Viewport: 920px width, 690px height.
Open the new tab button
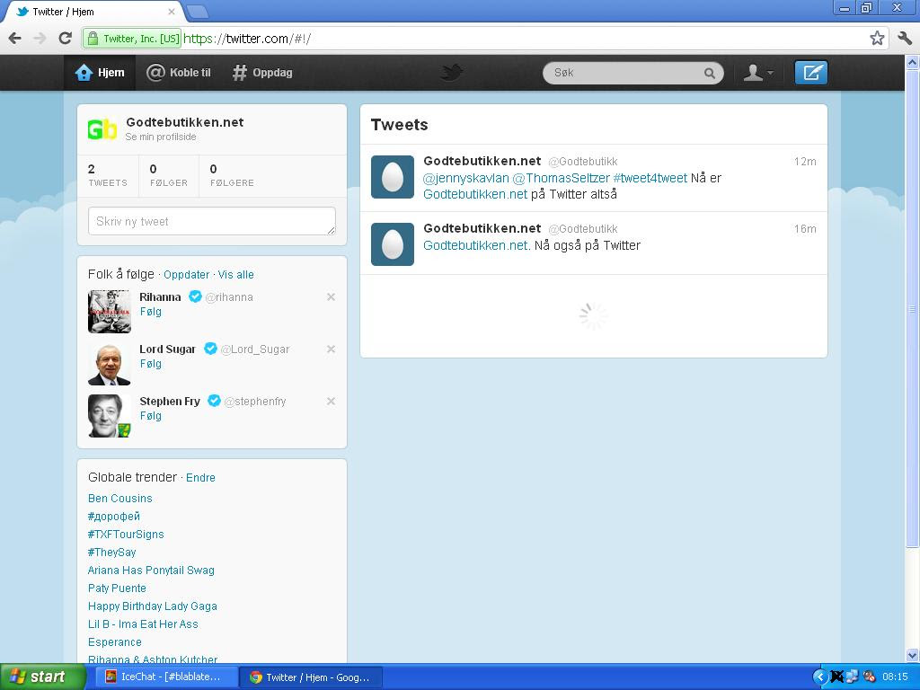[x=197, y=11]
